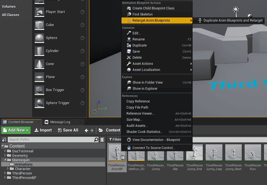Select the Cube placement icon
Image resolution: width=267 pixels, height=185 pixels.
[39, 25]
